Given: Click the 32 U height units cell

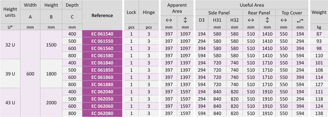Looking at the screenshot, I should coord(10,45).
